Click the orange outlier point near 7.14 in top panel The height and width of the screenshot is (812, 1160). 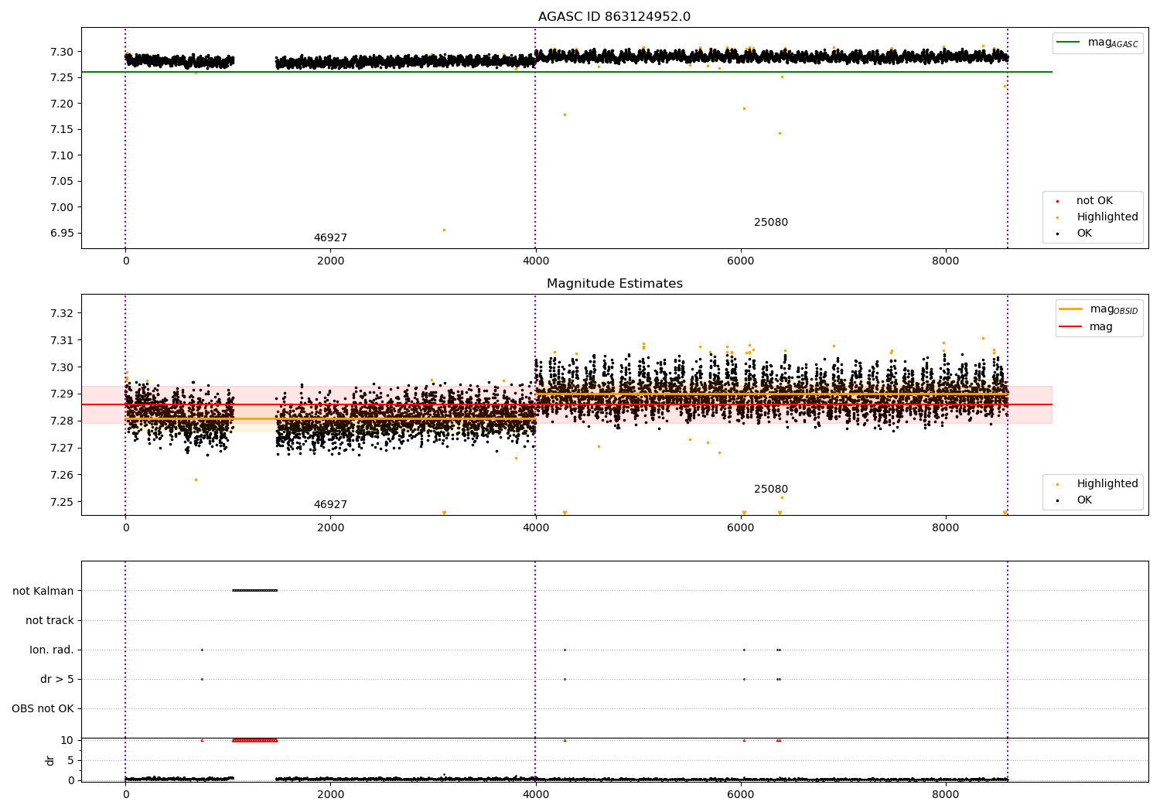tap(780, 133)
